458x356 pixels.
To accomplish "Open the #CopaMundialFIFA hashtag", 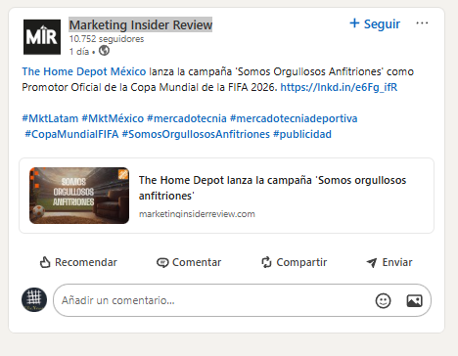I will 71,134.
